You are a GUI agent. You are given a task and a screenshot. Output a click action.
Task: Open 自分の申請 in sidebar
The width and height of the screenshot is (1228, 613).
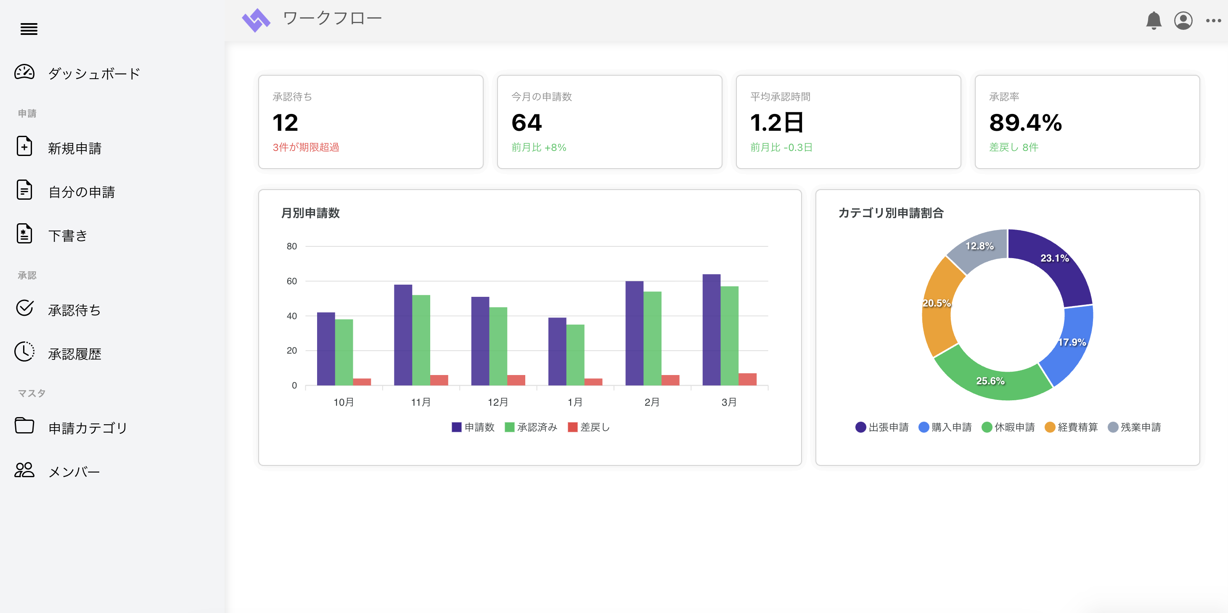coord(82,192)
